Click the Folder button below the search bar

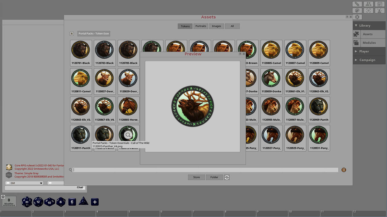pos(214,177)
